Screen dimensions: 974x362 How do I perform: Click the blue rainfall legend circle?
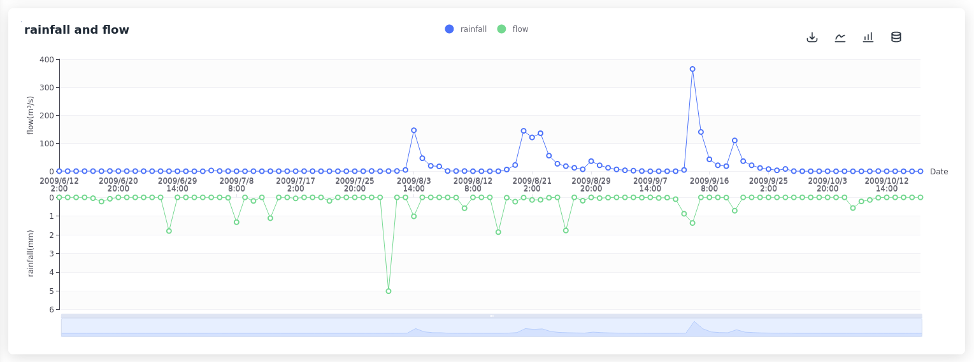[x=450, y=29]
